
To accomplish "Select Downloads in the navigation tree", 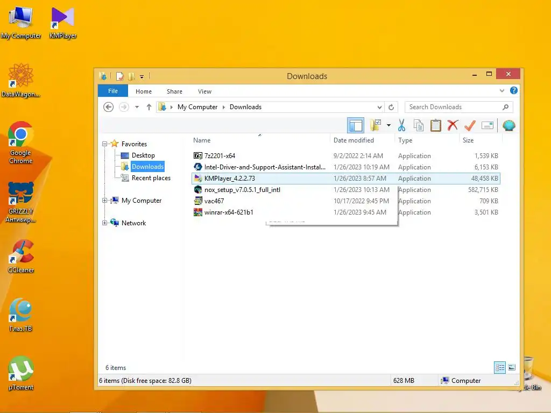I will tap(147, 167).
